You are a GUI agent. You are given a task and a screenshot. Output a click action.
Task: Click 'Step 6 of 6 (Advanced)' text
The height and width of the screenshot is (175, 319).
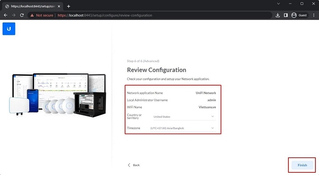[x=143, y=61]
